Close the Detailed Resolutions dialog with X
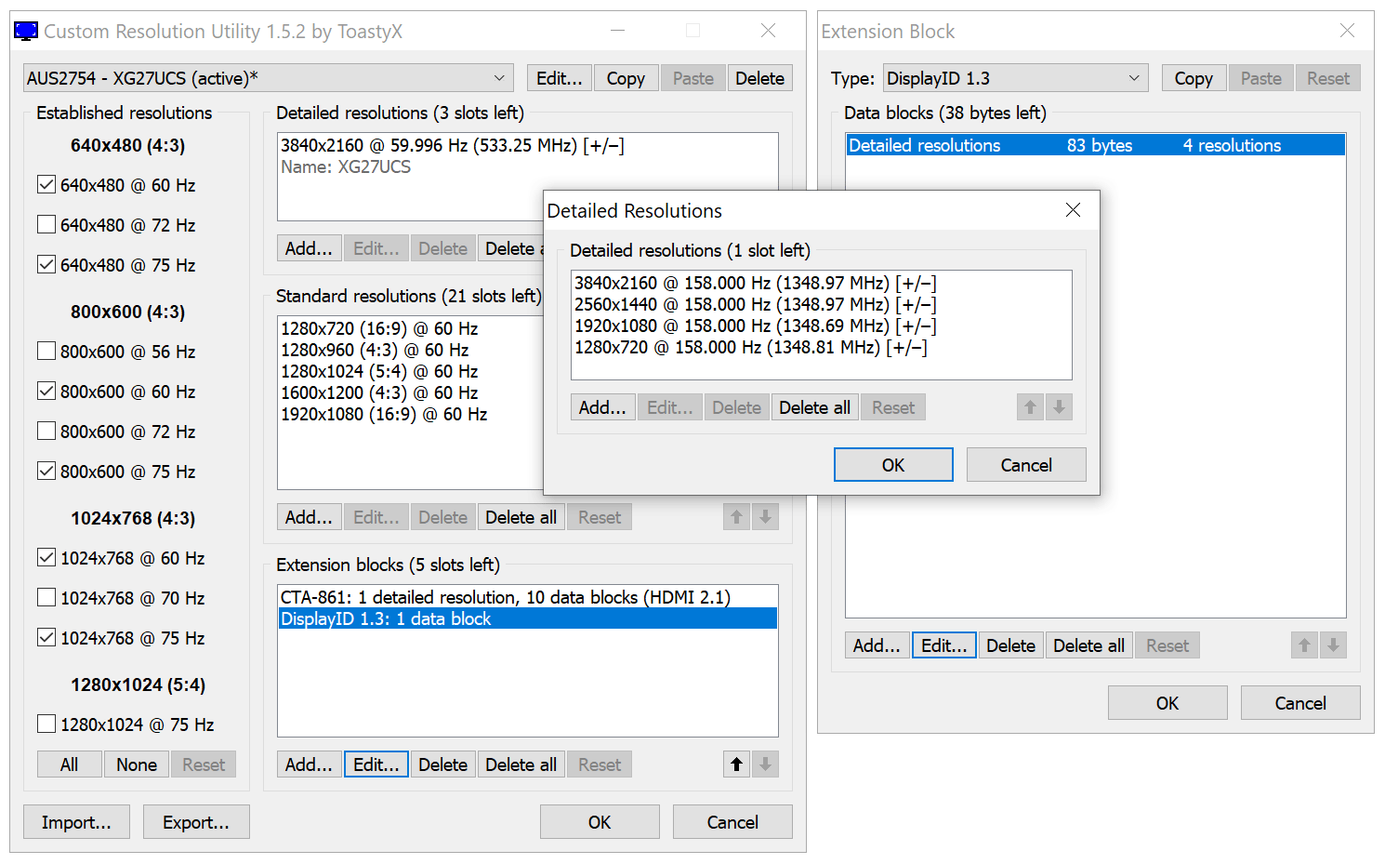Image resolution: width=1385 pixels, height=864 pixels. (1073, 210)
